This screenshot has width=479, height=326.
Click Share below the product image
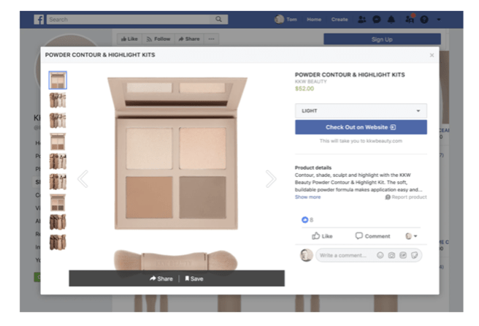point(161,278)
